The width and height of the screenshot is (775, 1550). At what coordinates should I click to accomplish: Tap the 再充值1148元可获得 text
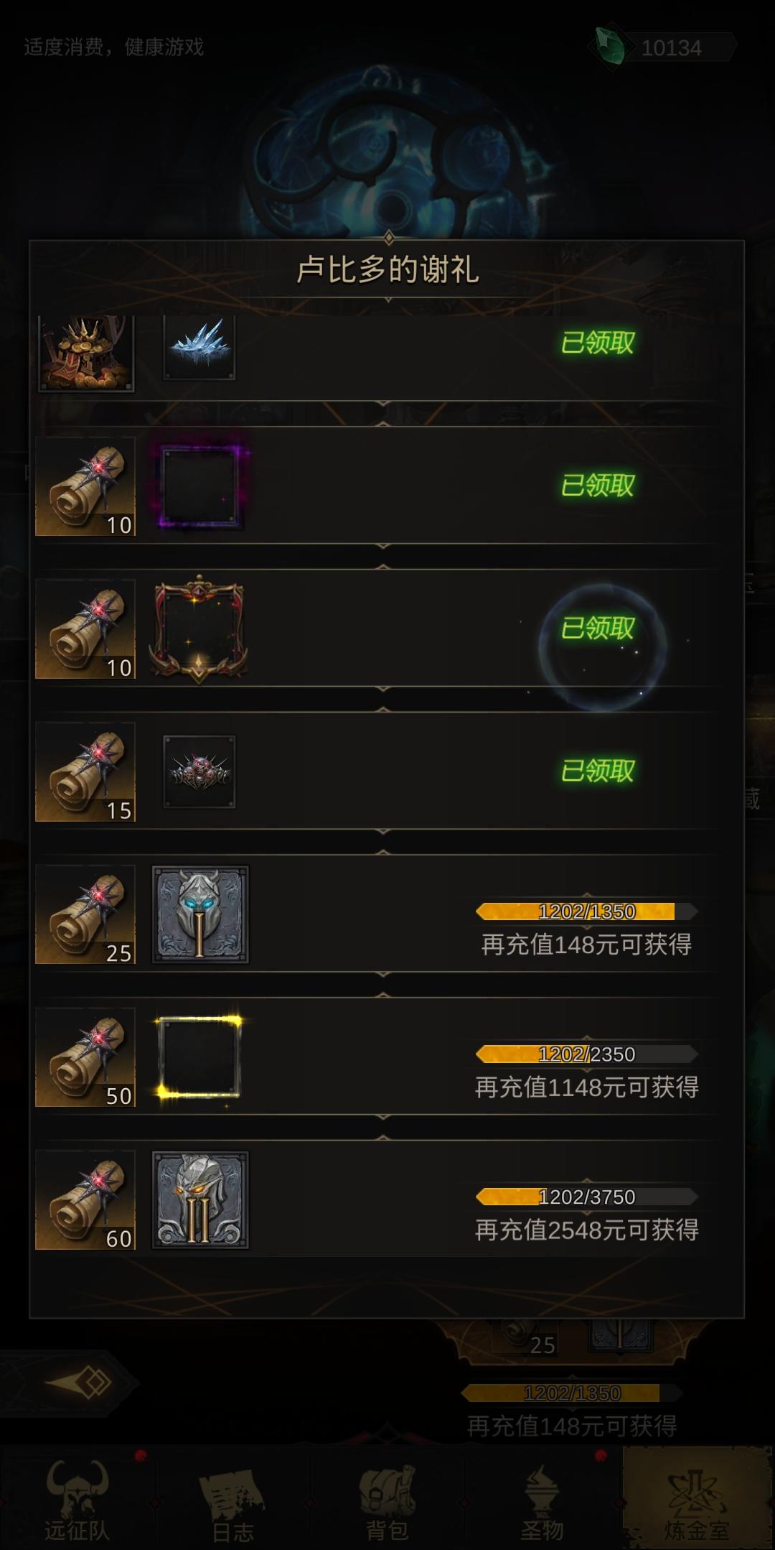point(586,1087)
